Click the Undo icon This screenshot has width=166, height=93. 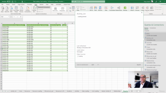tap(15, 2)
